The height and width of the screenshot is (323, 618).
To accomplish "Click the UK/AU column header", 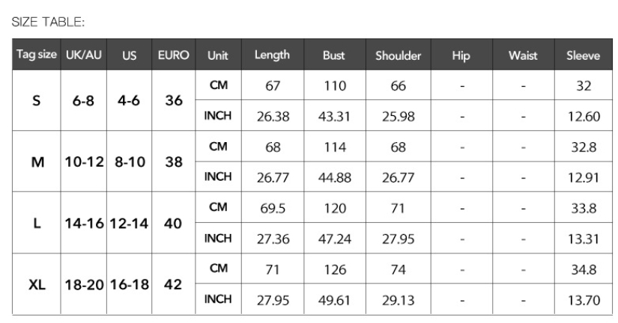I will tap(84, 55).
